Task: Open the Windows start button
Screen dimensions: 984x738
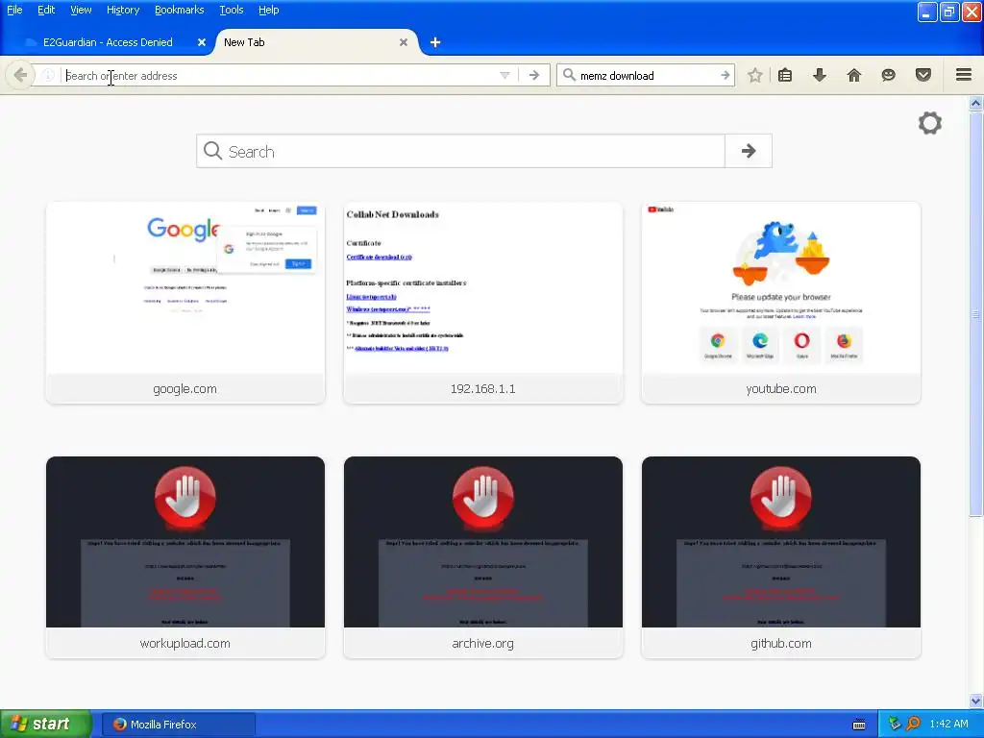Action: tap(45, 725)
